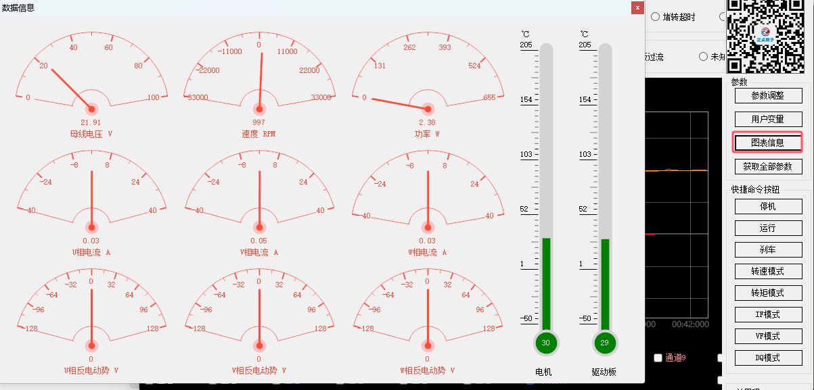Screen dimensions: 814x390
Task: Start the motor with 运行 button
Action: (x=768, y=228)
